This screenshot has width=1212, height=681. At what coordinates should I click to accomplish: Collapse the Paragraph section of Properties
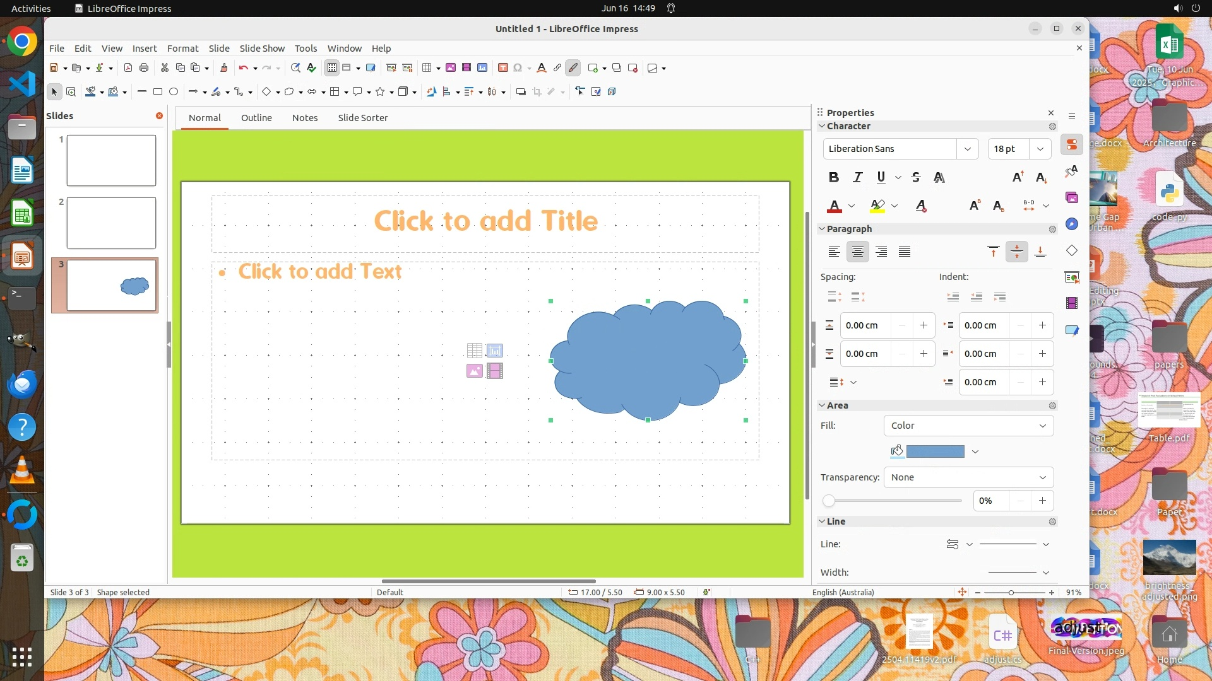(823, 229)
